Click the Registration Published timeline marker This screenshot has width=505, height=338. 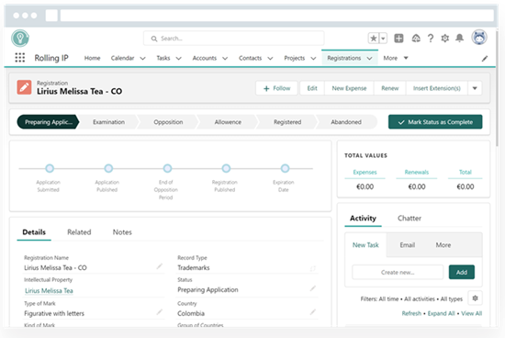(x=226, y=168)
